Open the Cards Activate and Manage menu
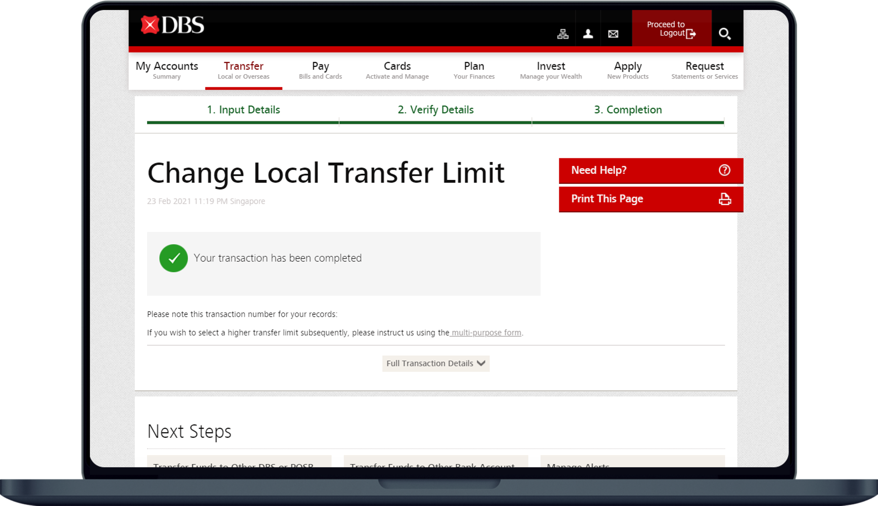The image size is (878, 506). (x=397, y=70)
